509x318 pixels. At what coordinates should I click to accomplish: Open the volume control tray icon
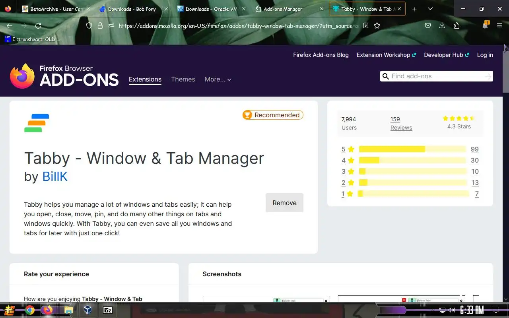coord(451,310)
